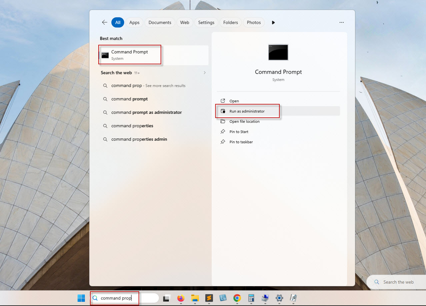Open the Windows Start button
This screenshot has height=306, width=426.
coord(81,298)
